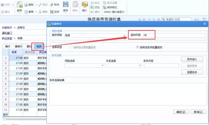Open the 修改项目 税率 dropdown

pyautogui.click(x=124, y=35)
